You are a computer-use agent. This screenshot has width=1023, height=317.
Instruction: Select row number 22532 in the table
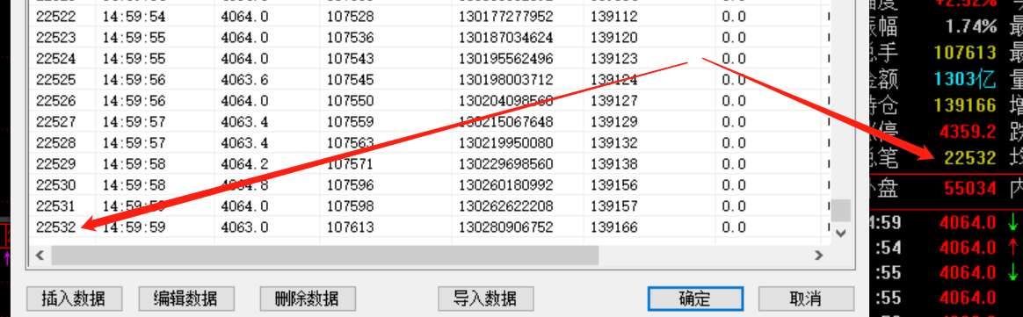click(x=56, y=227)
